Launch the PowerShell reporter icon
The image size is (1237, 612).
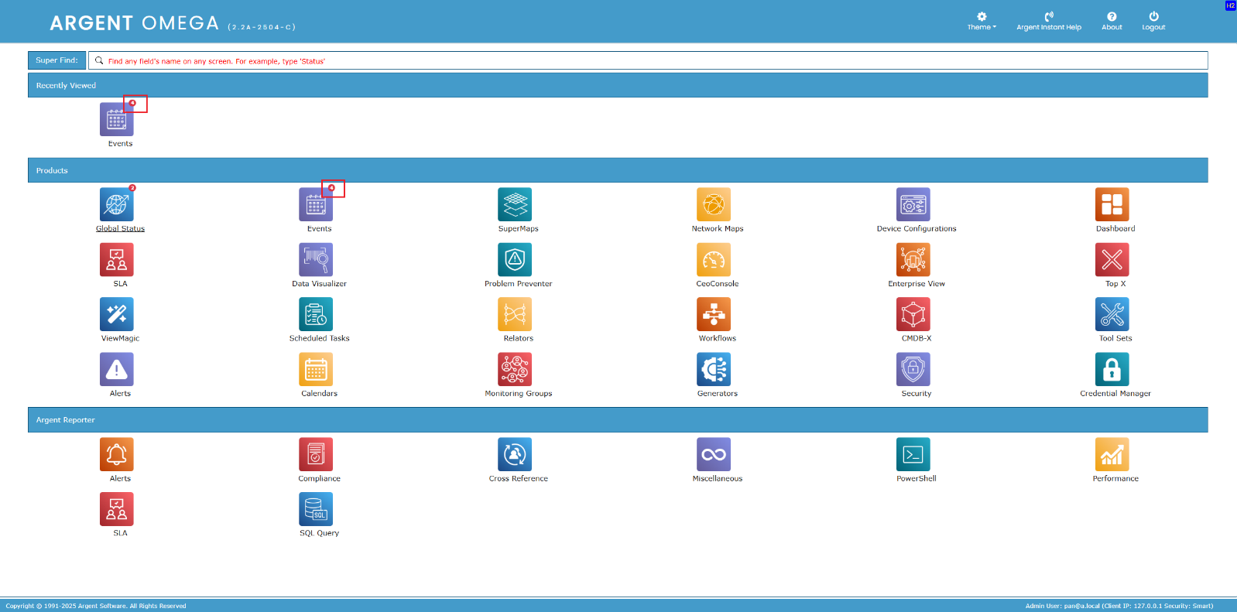point(913,455)
